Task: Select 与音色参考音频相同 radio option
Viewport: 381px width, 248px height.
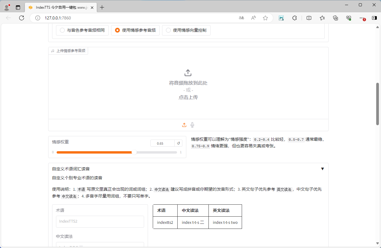Action: 62,30
